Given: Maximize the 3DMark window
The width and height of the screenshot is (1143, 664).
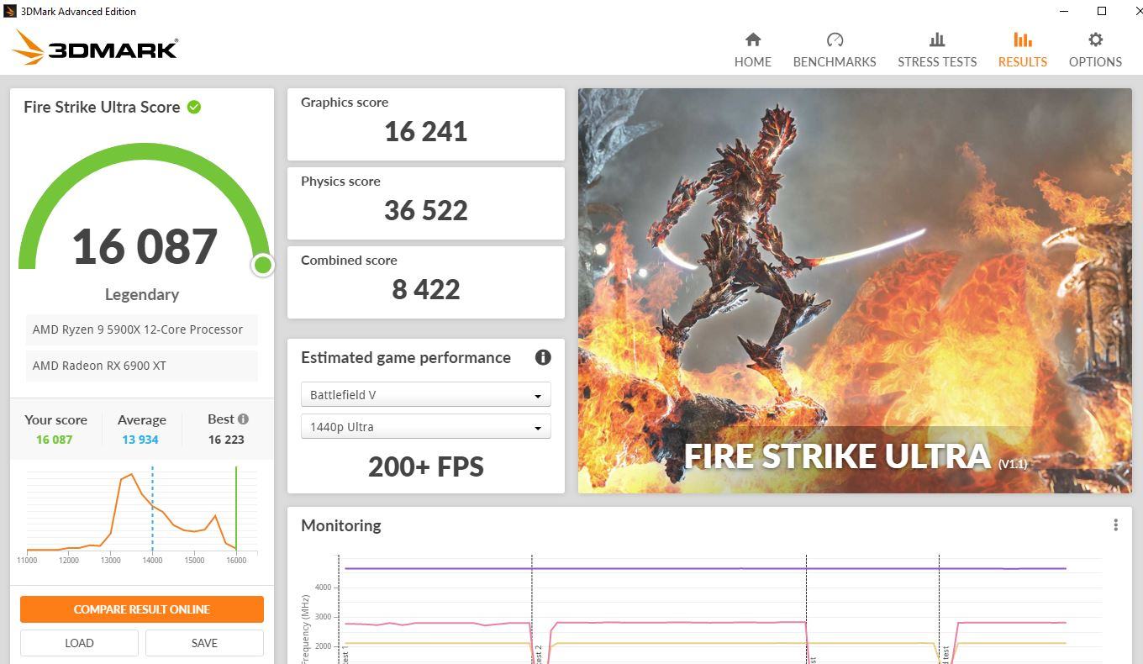Looking at the screenshot, I should (x=1102, y=11).
